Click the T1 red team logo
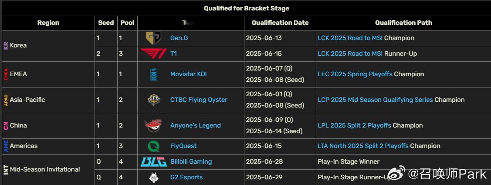491x185 pixels. click(x=153, y=54)
